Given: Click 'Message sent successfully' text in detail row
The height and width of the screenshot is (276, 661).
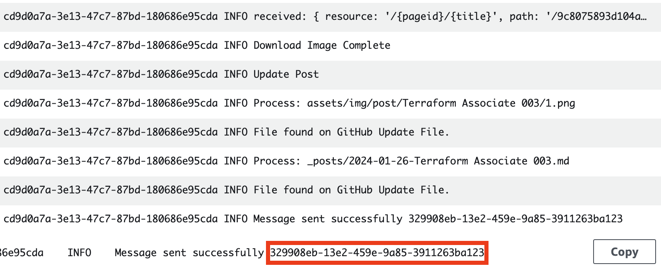Looking at the screenshot, I should [189, 252].
